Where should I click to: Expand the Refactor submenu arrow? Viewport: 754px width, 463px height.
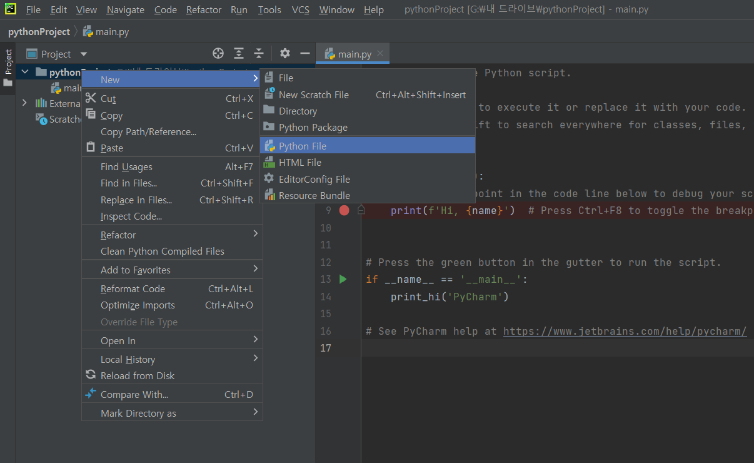pos(255,233)
